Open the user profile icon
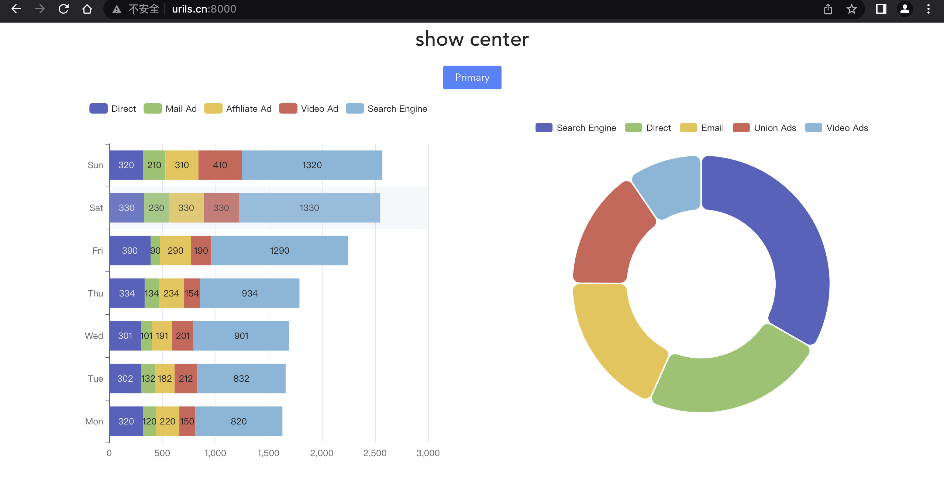The image size is (944, 503). pos(905,9)
